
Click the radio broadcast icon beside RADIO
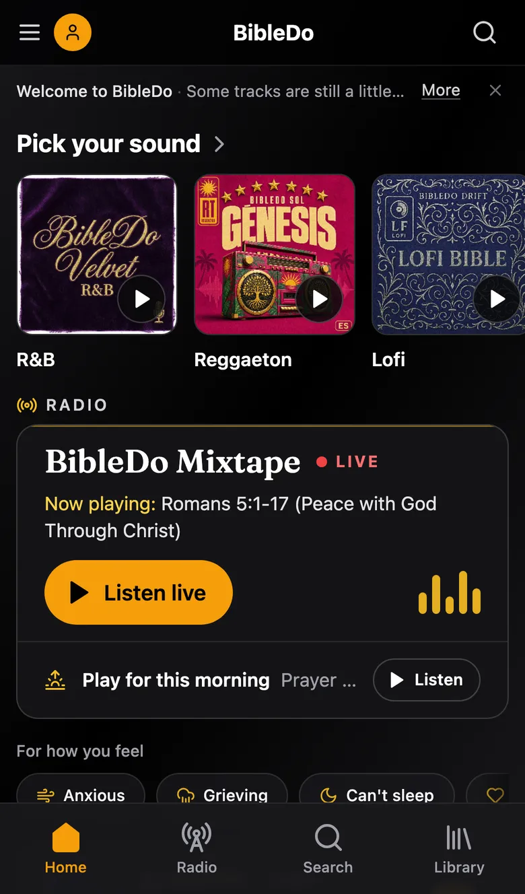(27, 405)
